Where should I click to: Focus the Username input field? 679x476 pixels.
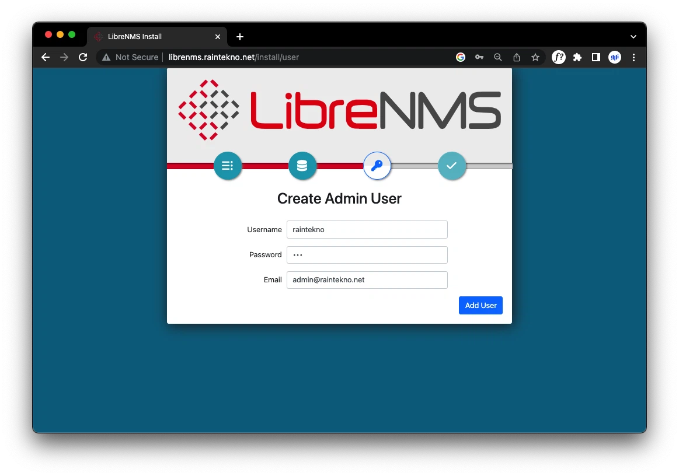(367, 230)
